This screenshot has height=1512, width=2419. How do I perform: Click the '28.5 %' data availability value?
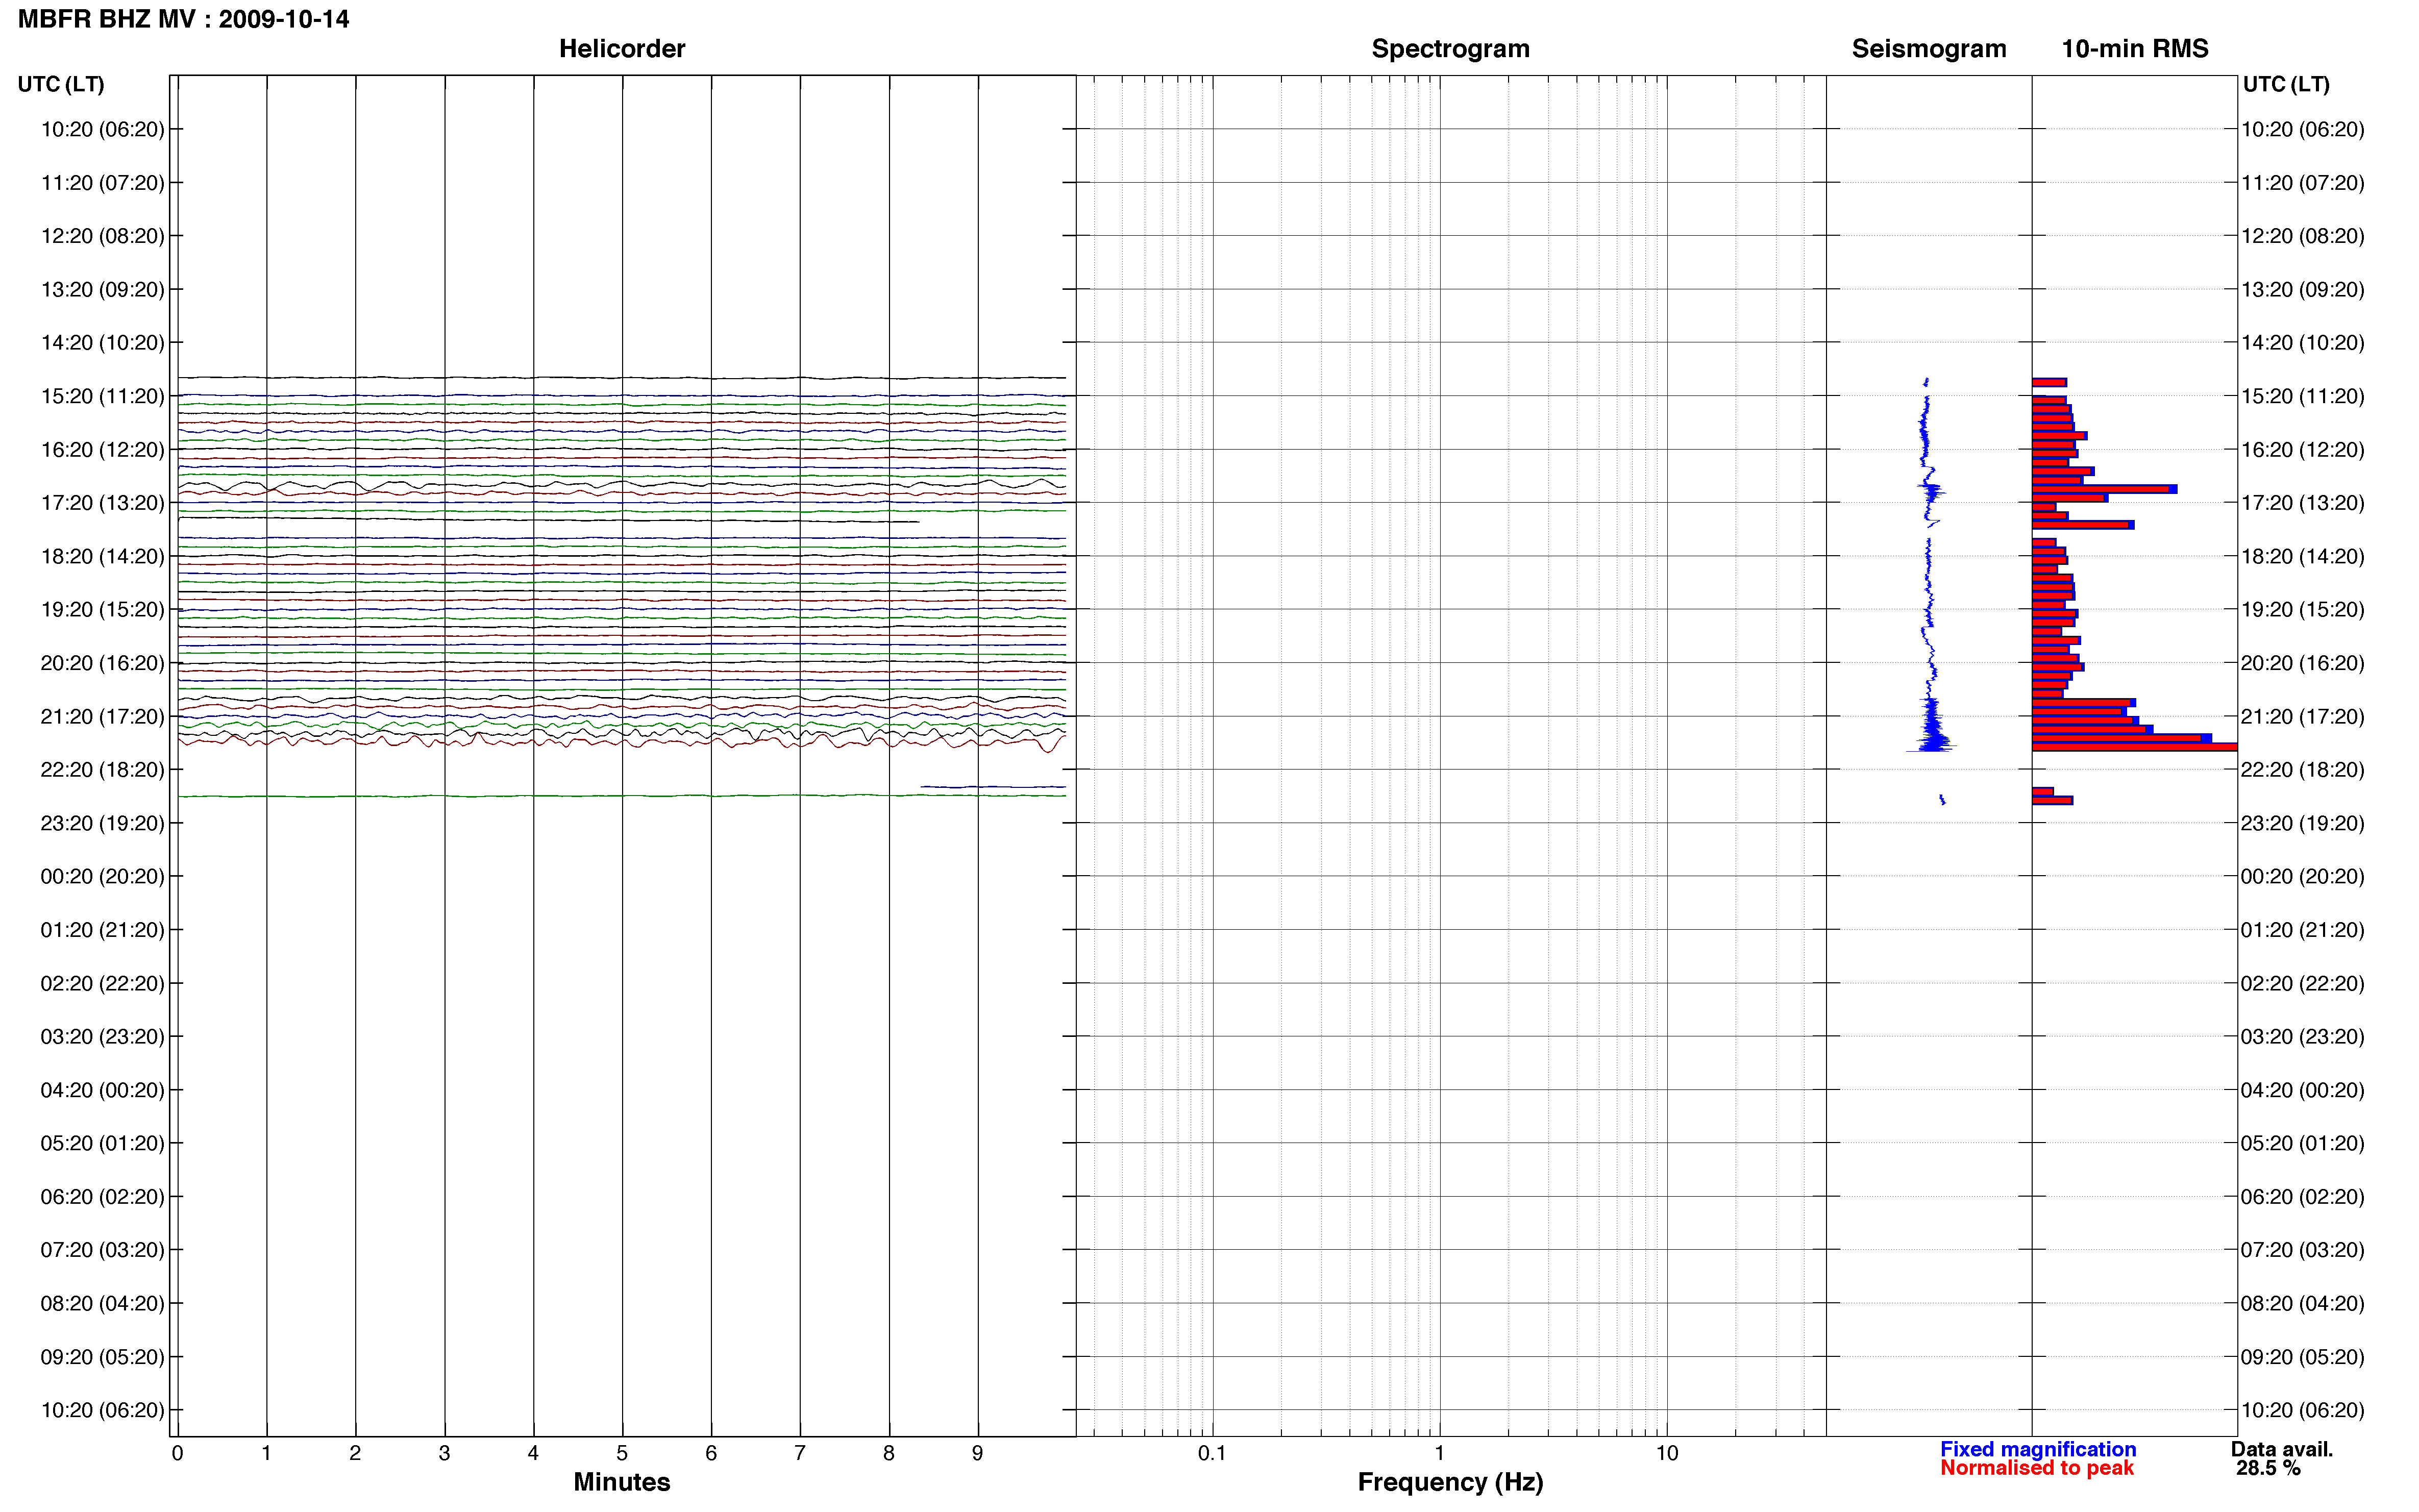click(2269, 1468)
